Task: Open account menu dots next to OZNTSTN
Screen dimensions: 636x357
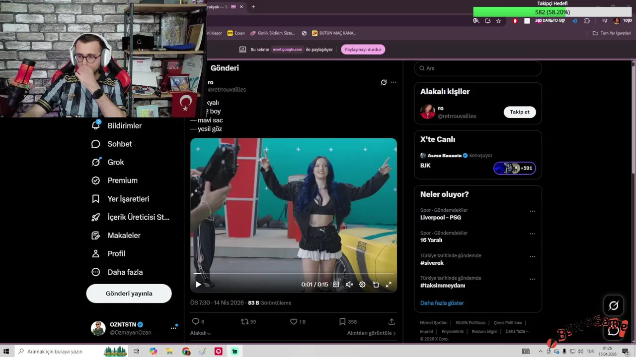Action: click(x=173, y=328)
